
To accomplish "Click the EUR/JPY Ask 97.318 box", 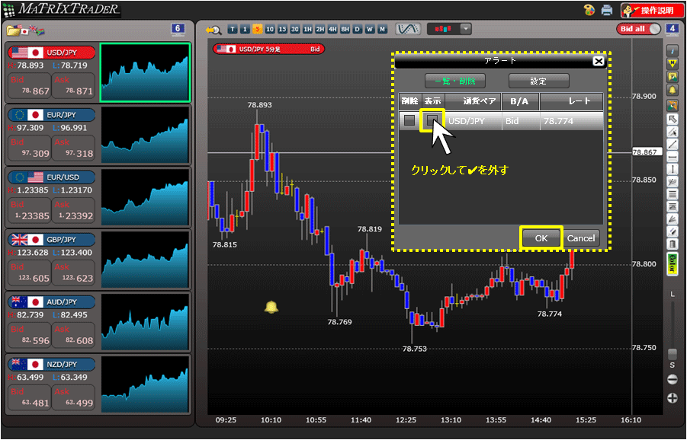I will [x=73, y=148].
